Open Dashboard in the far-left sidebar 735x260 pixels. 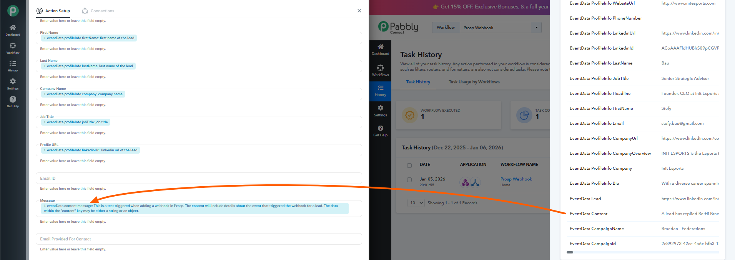point(13,30)
